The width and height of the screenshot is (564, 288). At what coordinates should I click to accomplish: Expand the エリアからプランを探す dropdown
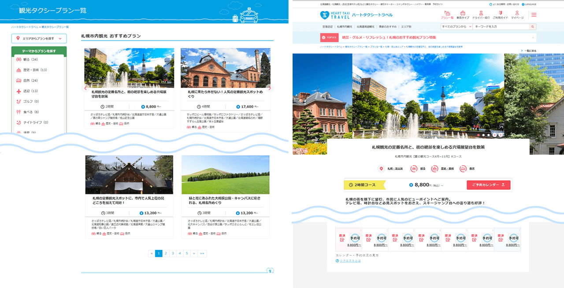[39, 39]
